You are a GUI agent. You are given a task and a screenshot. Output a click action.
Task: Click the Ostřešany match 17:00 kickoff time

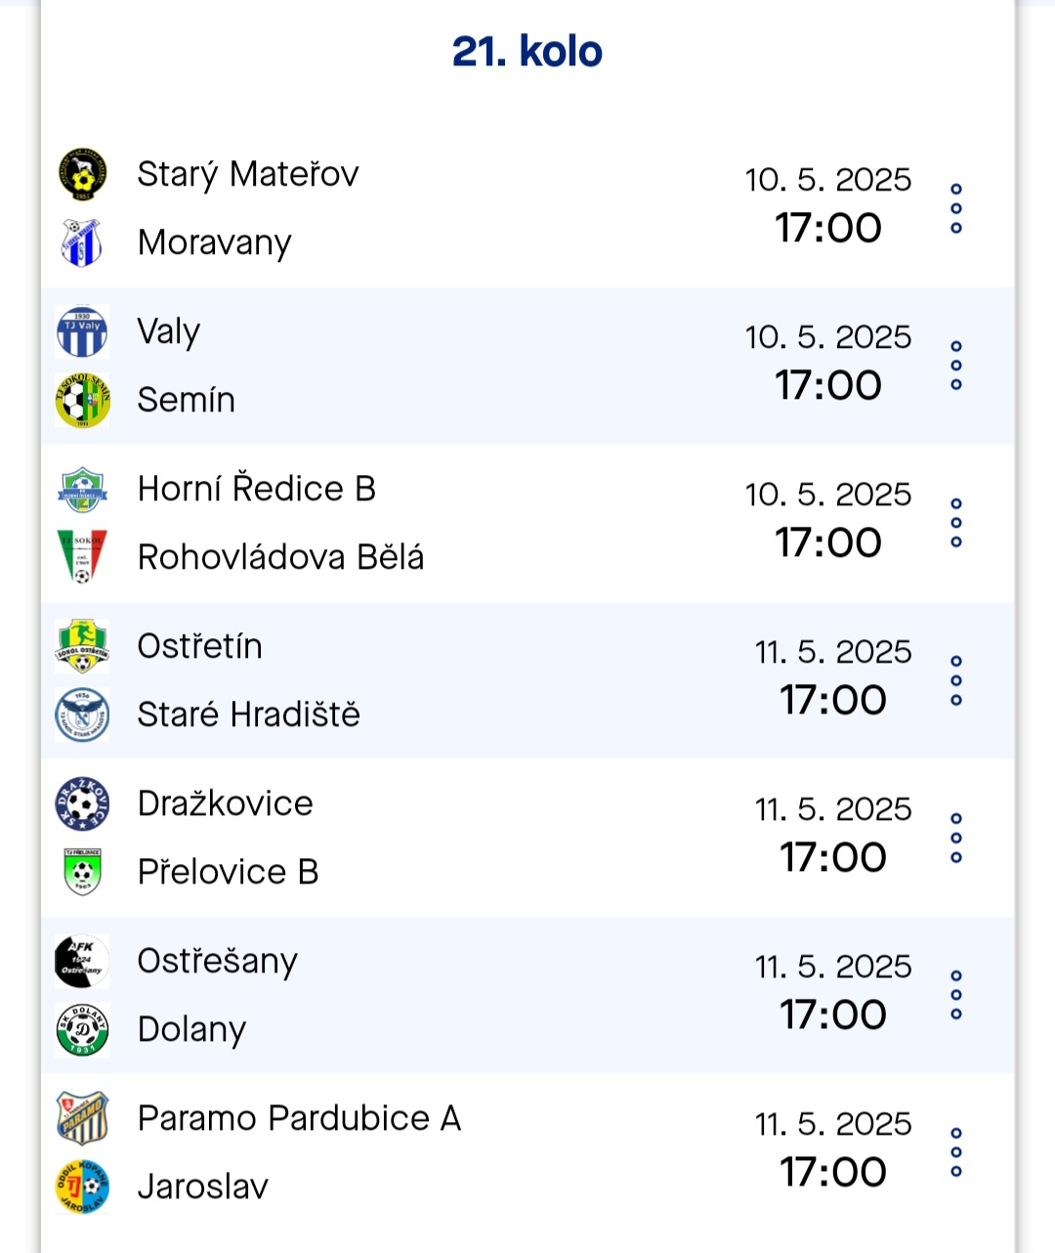832,1015
